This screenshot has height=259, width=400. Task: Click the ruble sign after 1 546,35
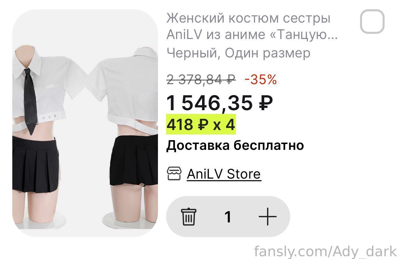pyautogui.click(x=266, y=103)
